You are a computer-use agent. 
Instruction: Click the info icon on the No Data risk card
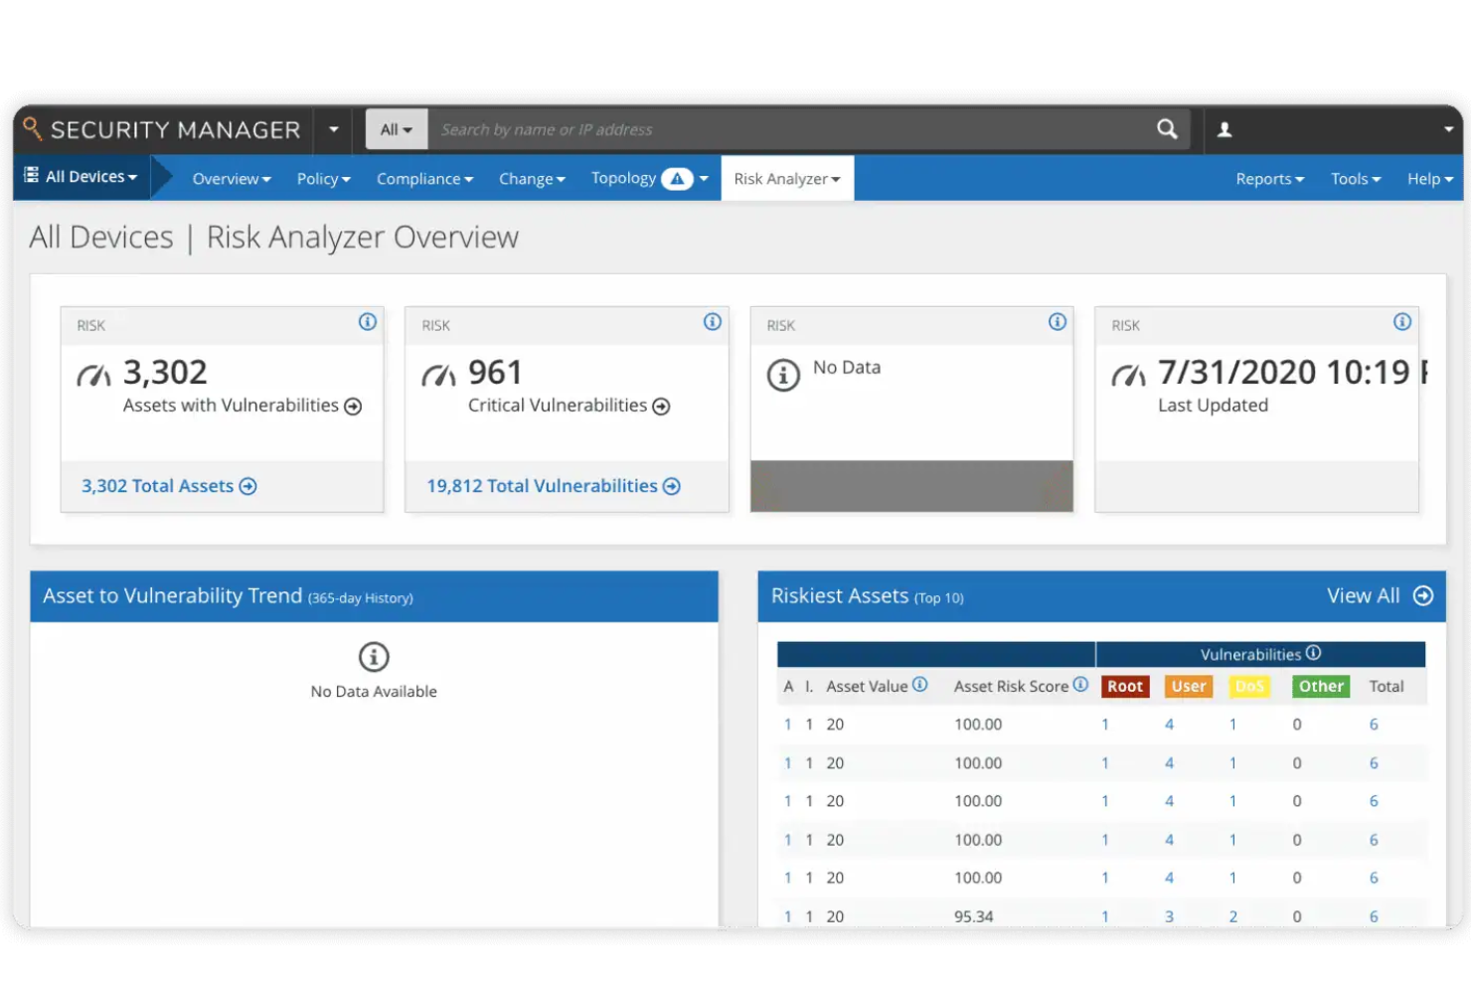coord(1057,322)
